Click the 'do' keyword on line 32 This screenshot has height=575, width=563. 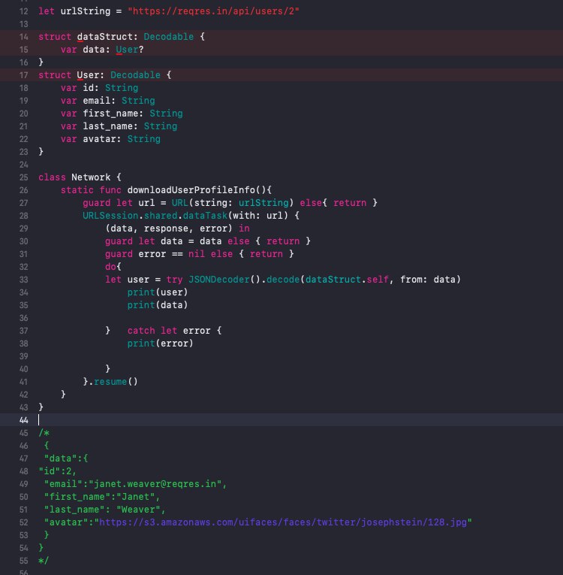click(110, 267)
